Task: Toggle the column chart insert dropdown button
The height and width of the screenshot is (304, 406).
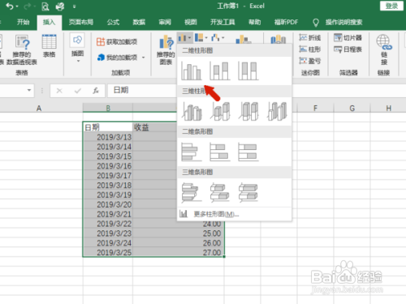Action: click(185, 38)
